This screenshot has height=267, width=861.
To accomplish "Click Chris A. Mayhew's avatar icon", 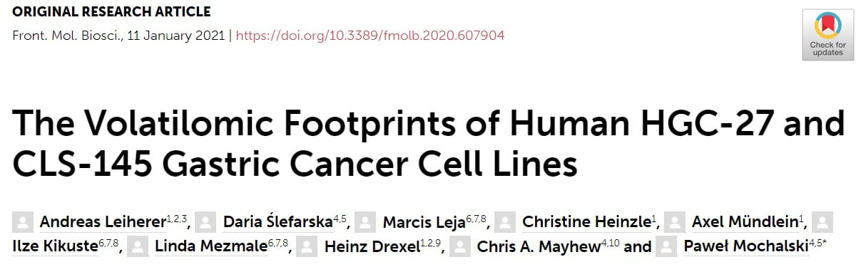I will point(460,247).
